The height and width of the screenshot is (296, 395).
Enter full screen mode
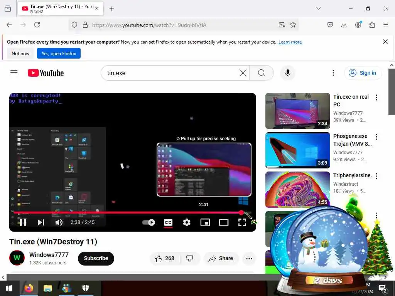(242, 222)
